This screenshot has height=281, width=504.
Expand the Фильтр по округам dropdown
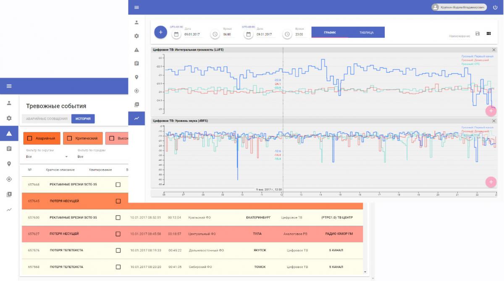pos(47,157)
